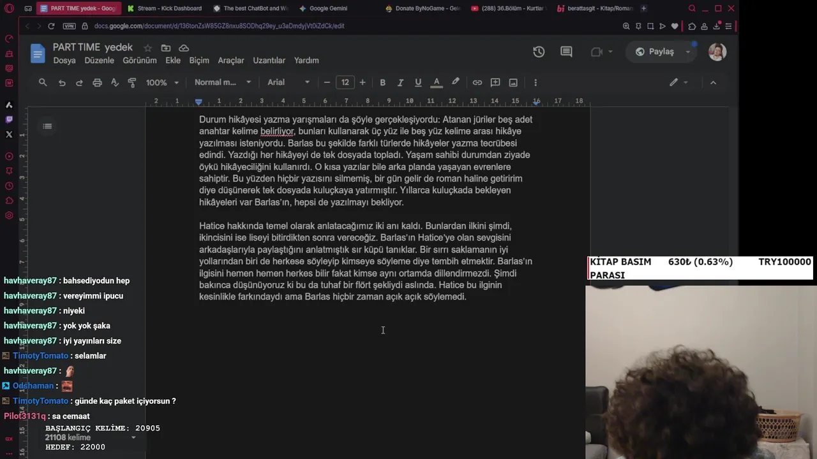Open the Dosya menu
The image size is (817, 459).
point(64,61)
